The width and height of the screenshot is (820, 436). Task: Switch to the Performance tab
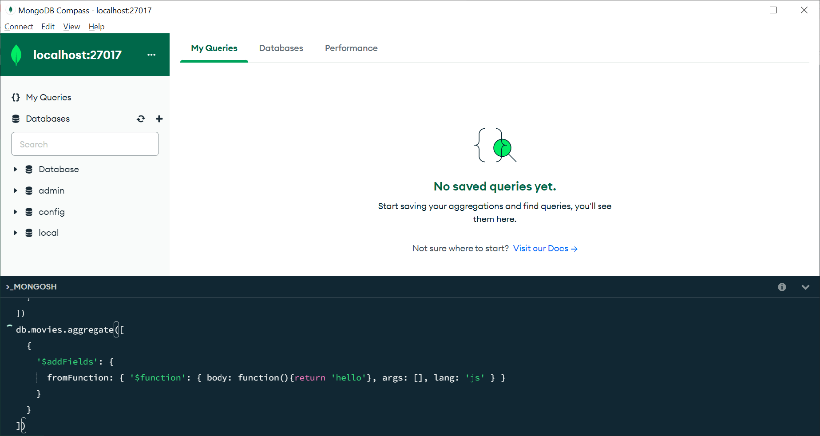pos(351,48)
